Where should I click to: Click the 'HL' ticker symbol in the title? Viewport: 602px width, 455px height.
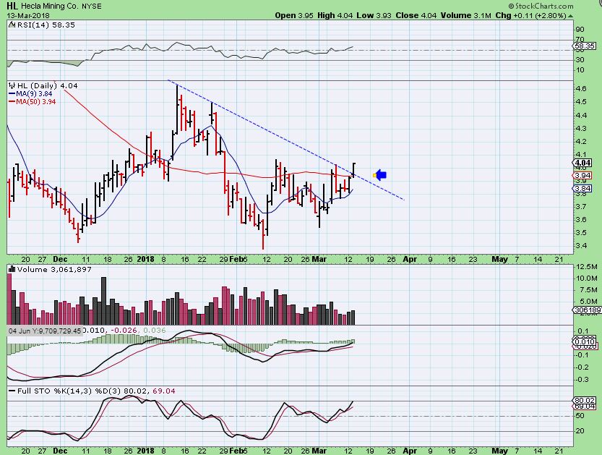coord(12,6)
